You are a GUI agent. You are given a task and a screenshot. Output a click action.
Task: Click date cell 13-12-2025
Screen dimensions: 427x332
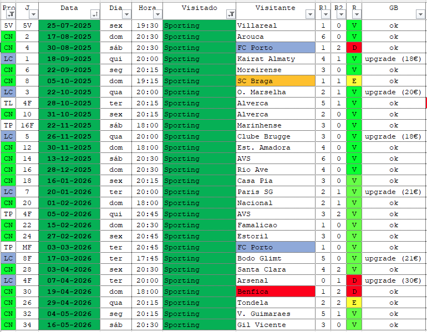(69, 159)
